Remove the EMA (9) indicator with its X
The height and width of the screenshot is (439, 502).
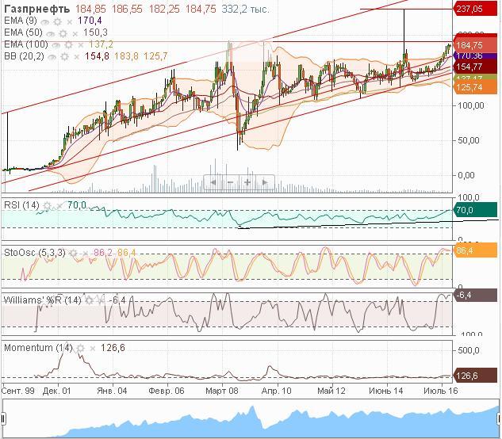pyautogui.click(x=70, y=22)
